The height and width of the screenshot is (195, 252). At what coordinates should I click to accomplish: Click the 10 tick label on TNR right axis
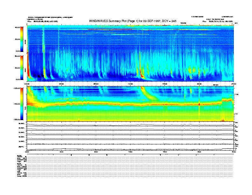click(x=236, y=114)
